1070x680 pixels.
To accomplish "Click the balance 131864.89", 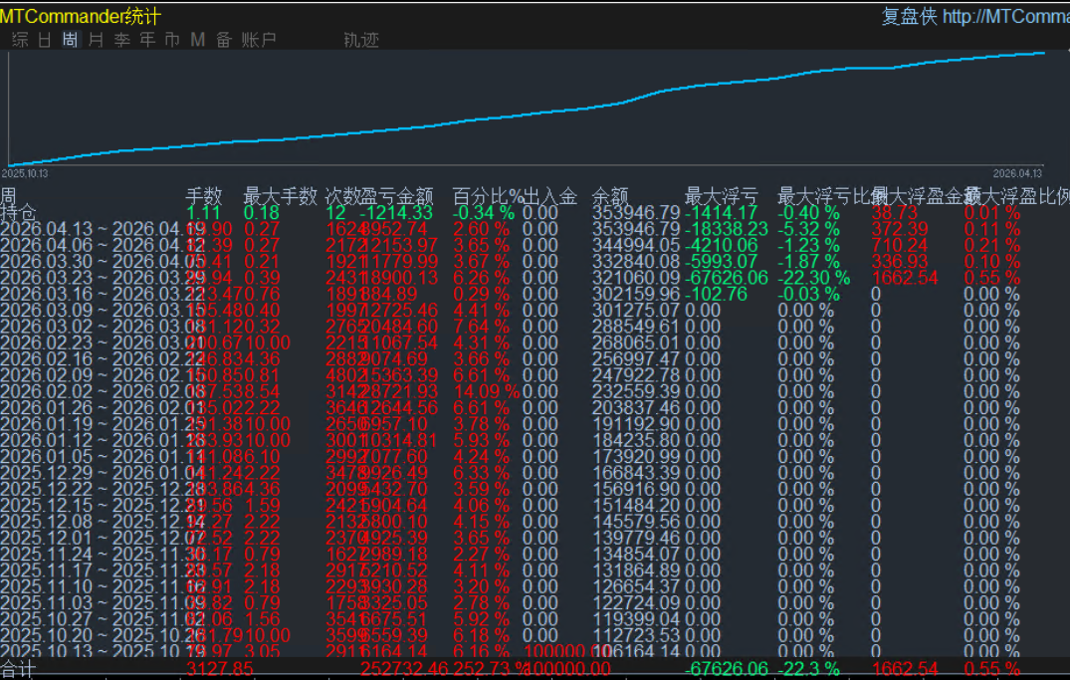I will [636, 570].
